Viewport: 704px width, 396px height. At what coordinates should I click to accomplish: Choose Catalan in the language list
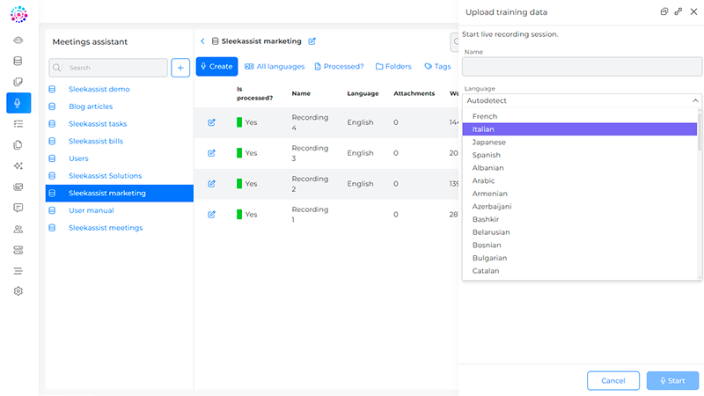pyautogui.click(x=580, y=271)
